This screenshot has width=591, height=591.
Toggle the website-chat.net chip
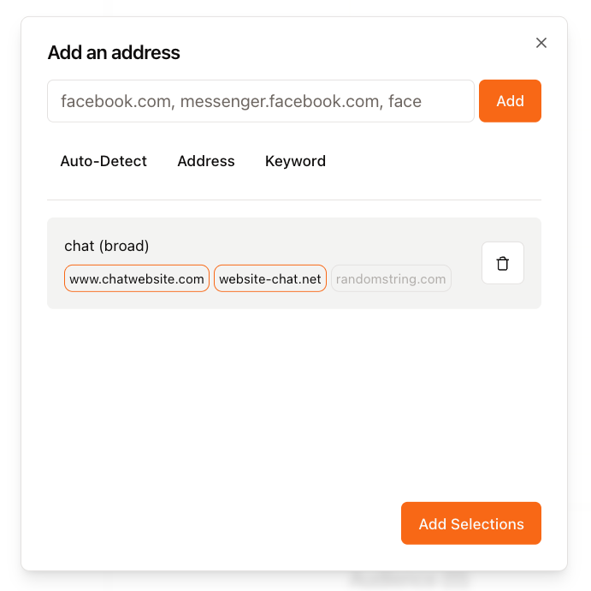click(270, 279)
